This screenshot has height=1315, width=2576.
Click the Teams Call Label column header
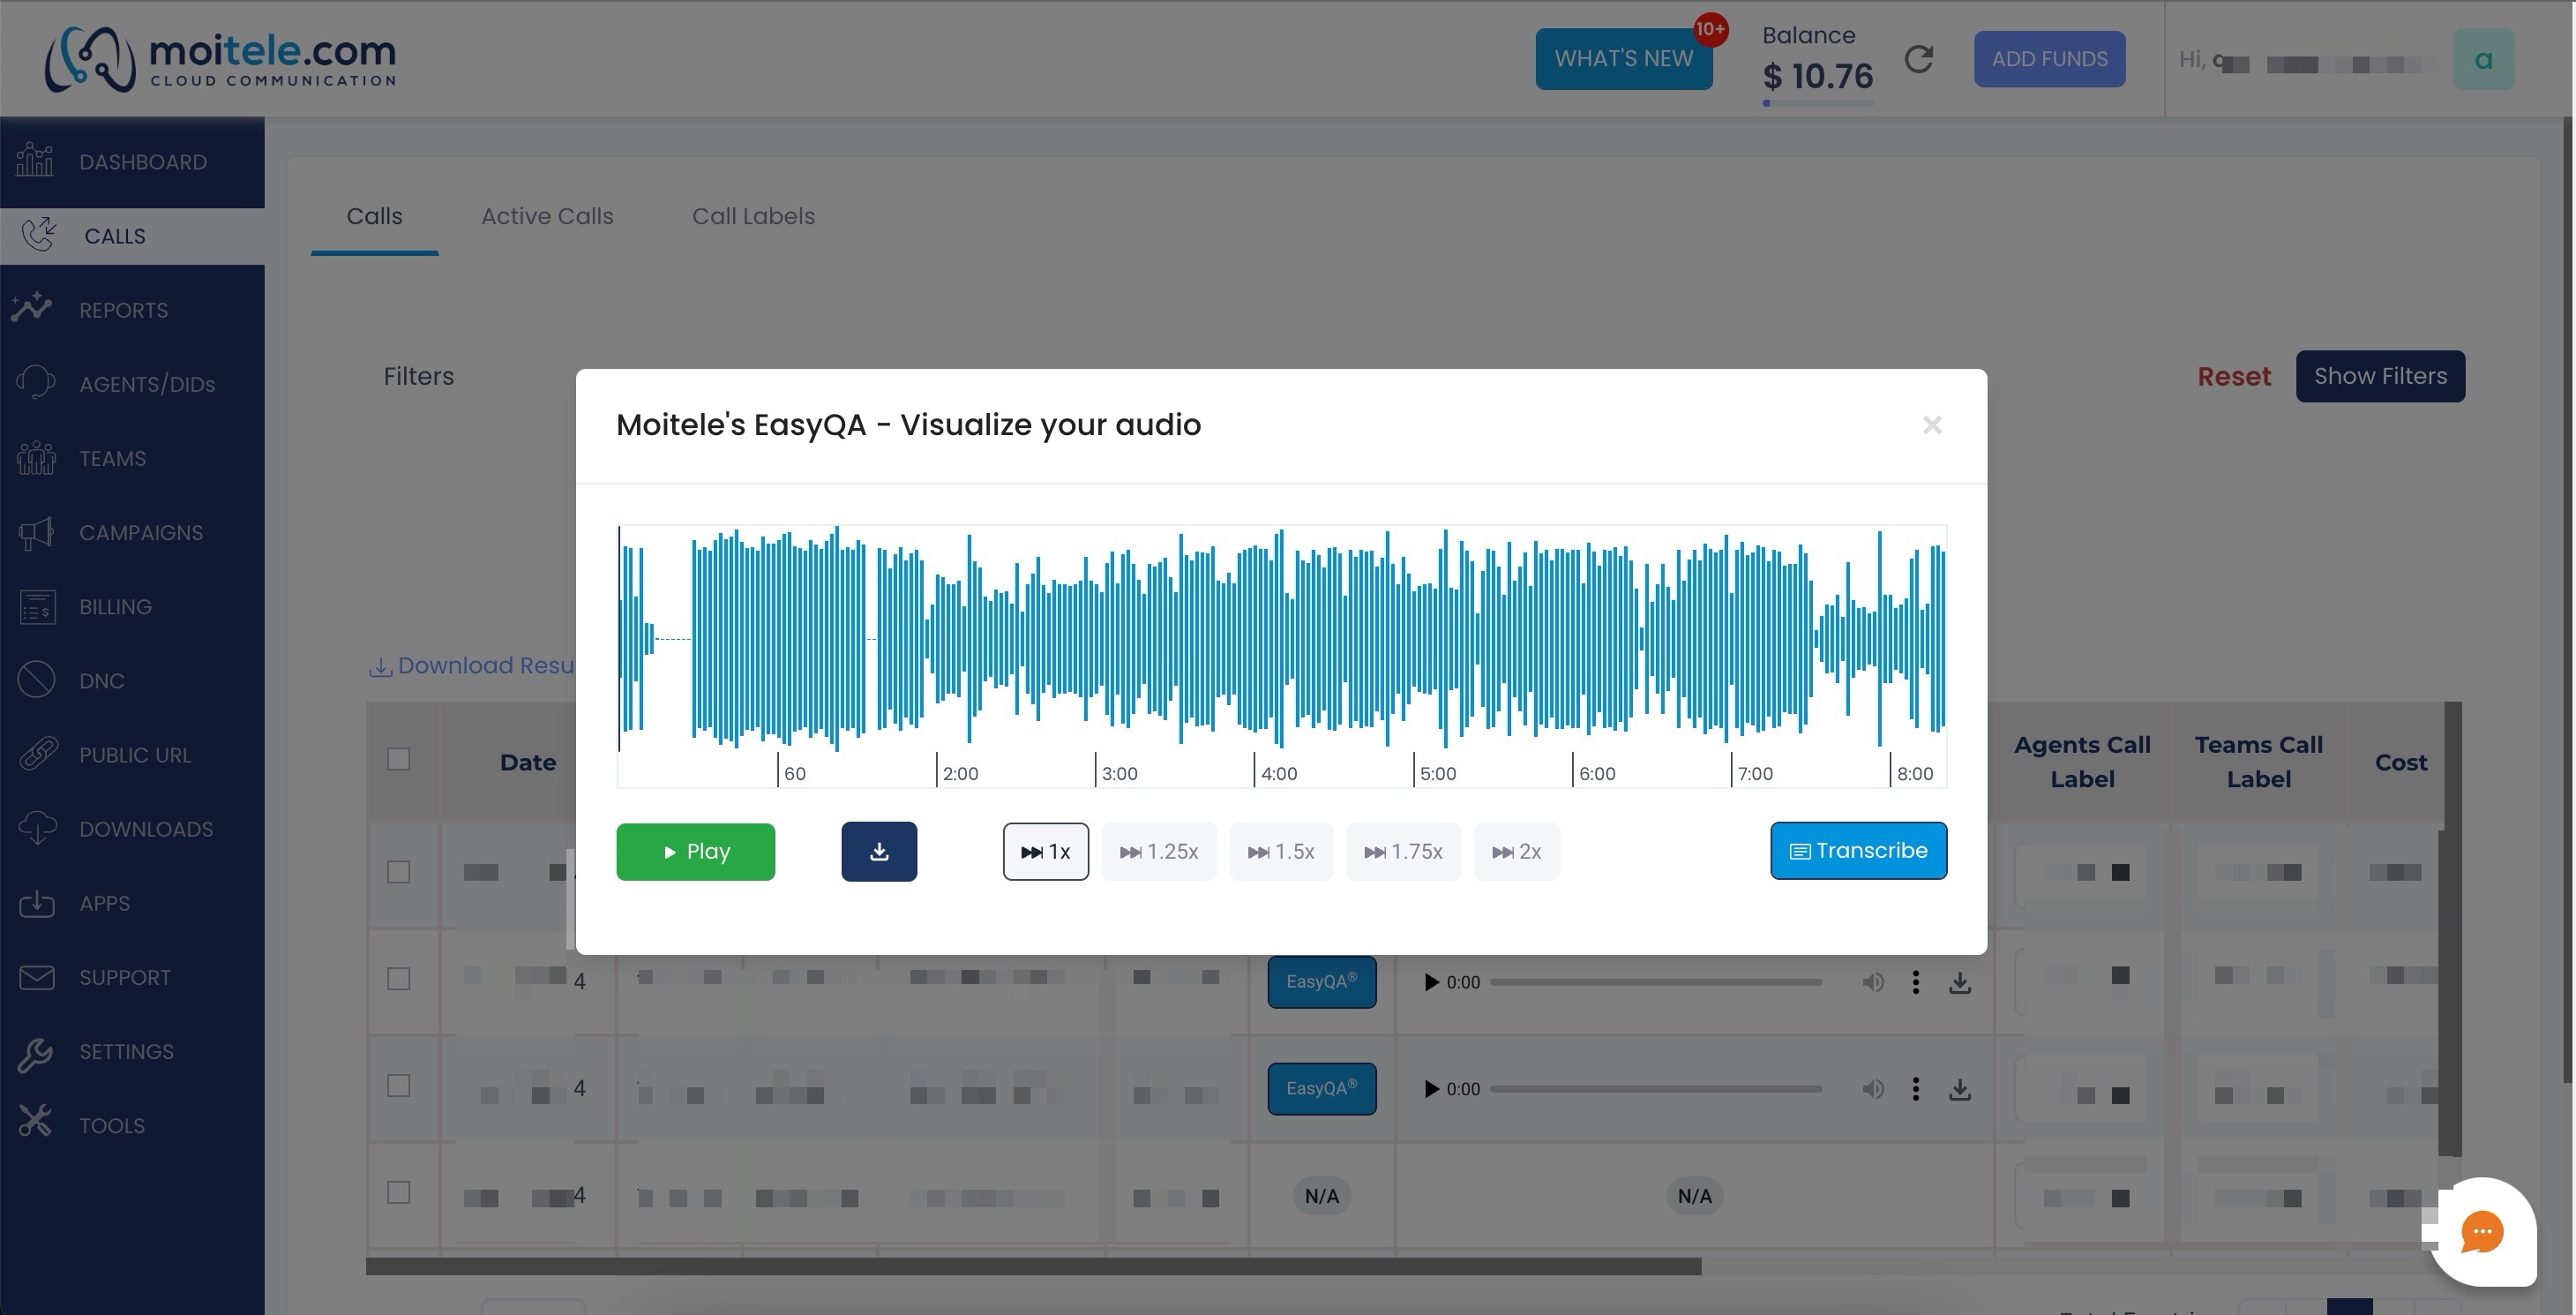[2258, 763]
